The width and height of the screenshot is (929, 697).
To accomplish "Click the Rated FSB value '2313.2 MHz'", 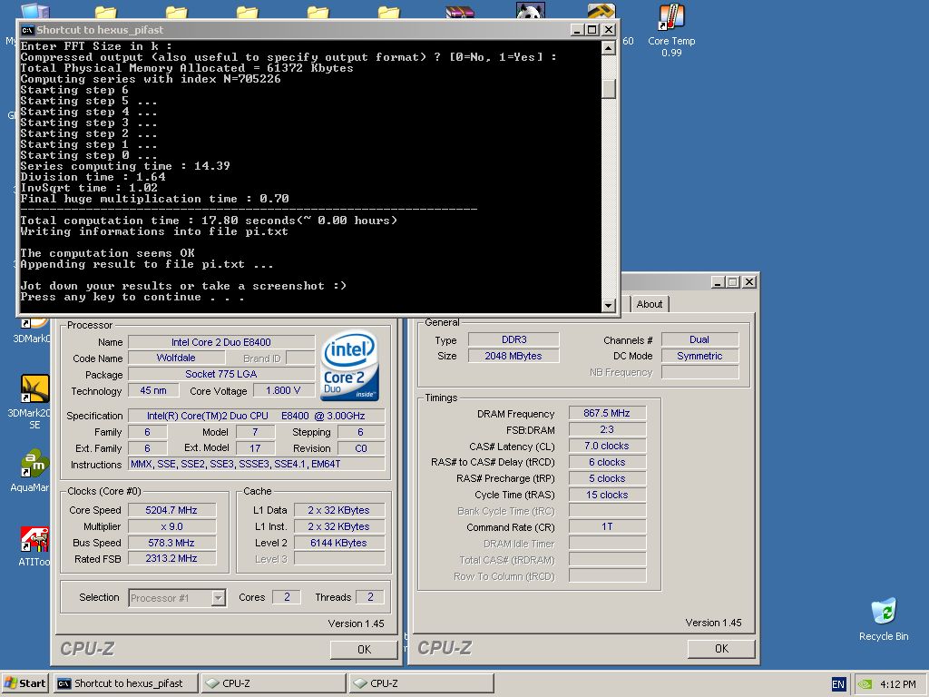I will [171, 558].
